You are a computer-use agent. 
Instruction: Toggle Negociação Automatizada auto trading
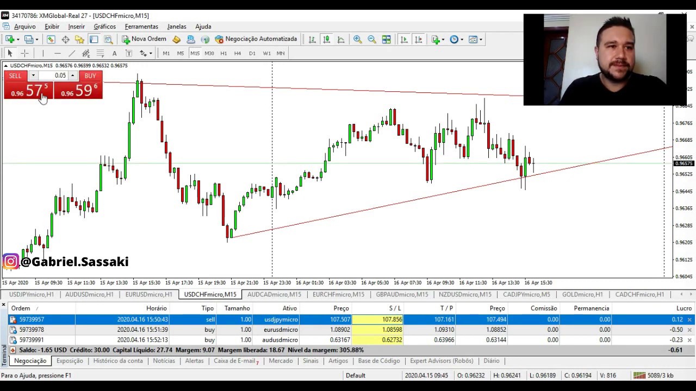pyautogui.click(x=256, y=39)
